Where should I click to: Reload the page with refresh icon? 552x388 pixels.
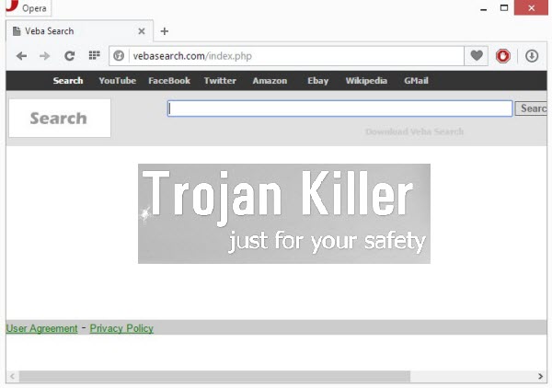(x=69, y=56)
